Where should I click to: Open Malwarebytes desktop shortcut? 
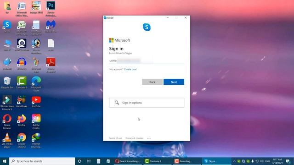click(51, 27)
